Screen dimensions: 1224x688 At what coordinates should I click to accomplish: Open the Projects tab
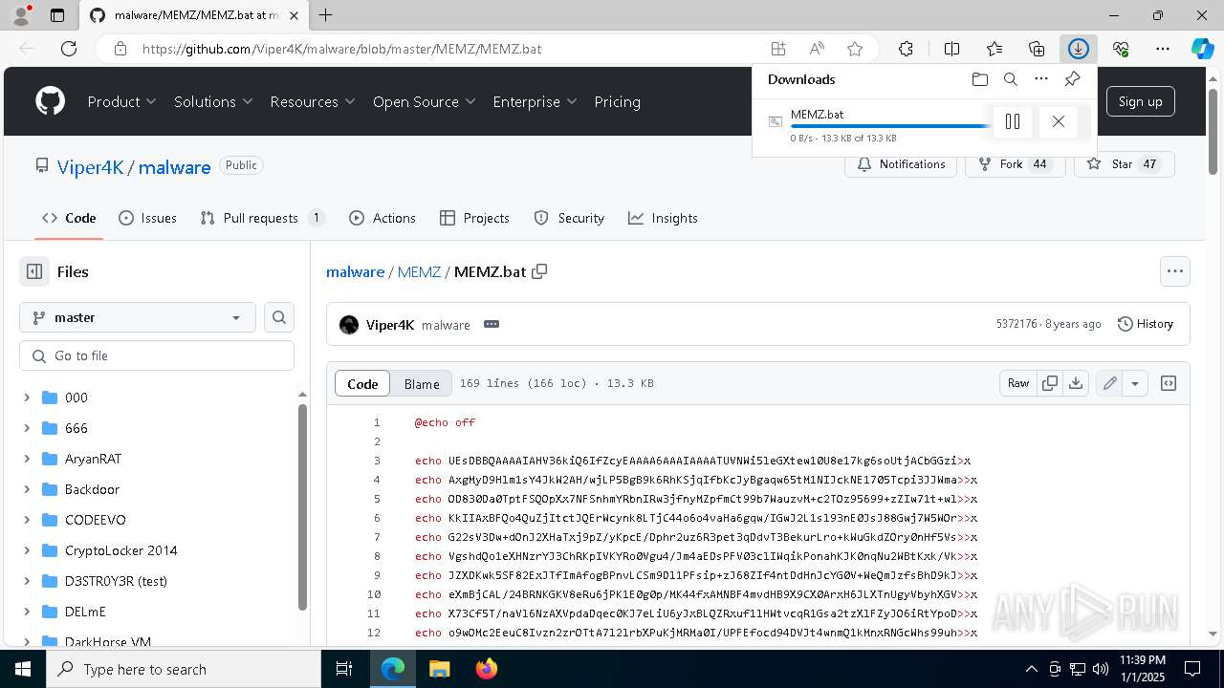point(474,218)
